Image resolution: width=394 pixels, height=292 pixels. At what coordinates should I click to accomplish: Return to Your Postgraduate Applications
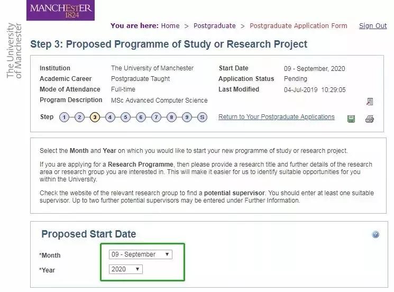click(x=276, y=117)
